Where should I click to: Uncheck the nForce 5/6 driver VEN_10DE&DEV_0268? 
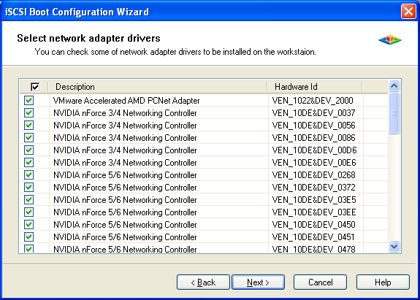[x=29, y=174]
